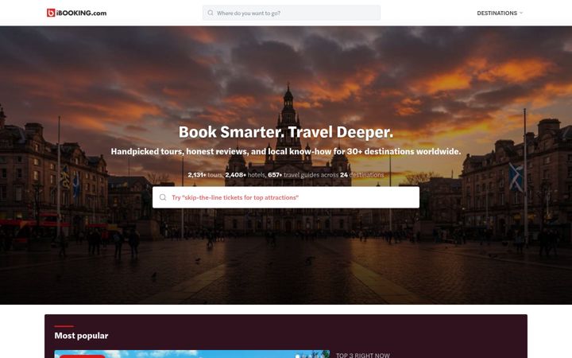Open the DESTINATIONS dropdown menu
This screenshot has width=572, height=358.
click(500, 14)
